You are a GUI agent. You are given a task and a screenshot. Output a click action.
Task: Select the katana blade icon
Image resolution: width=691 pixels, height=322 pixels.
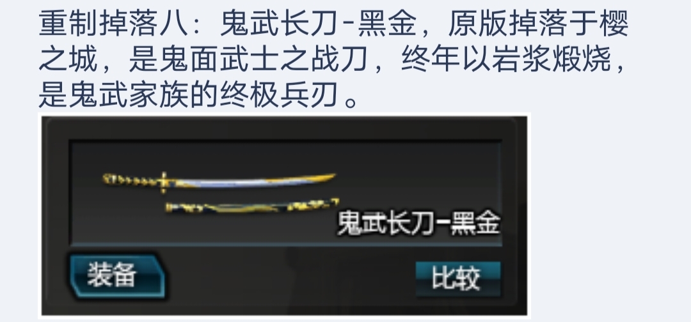[219, 182]
